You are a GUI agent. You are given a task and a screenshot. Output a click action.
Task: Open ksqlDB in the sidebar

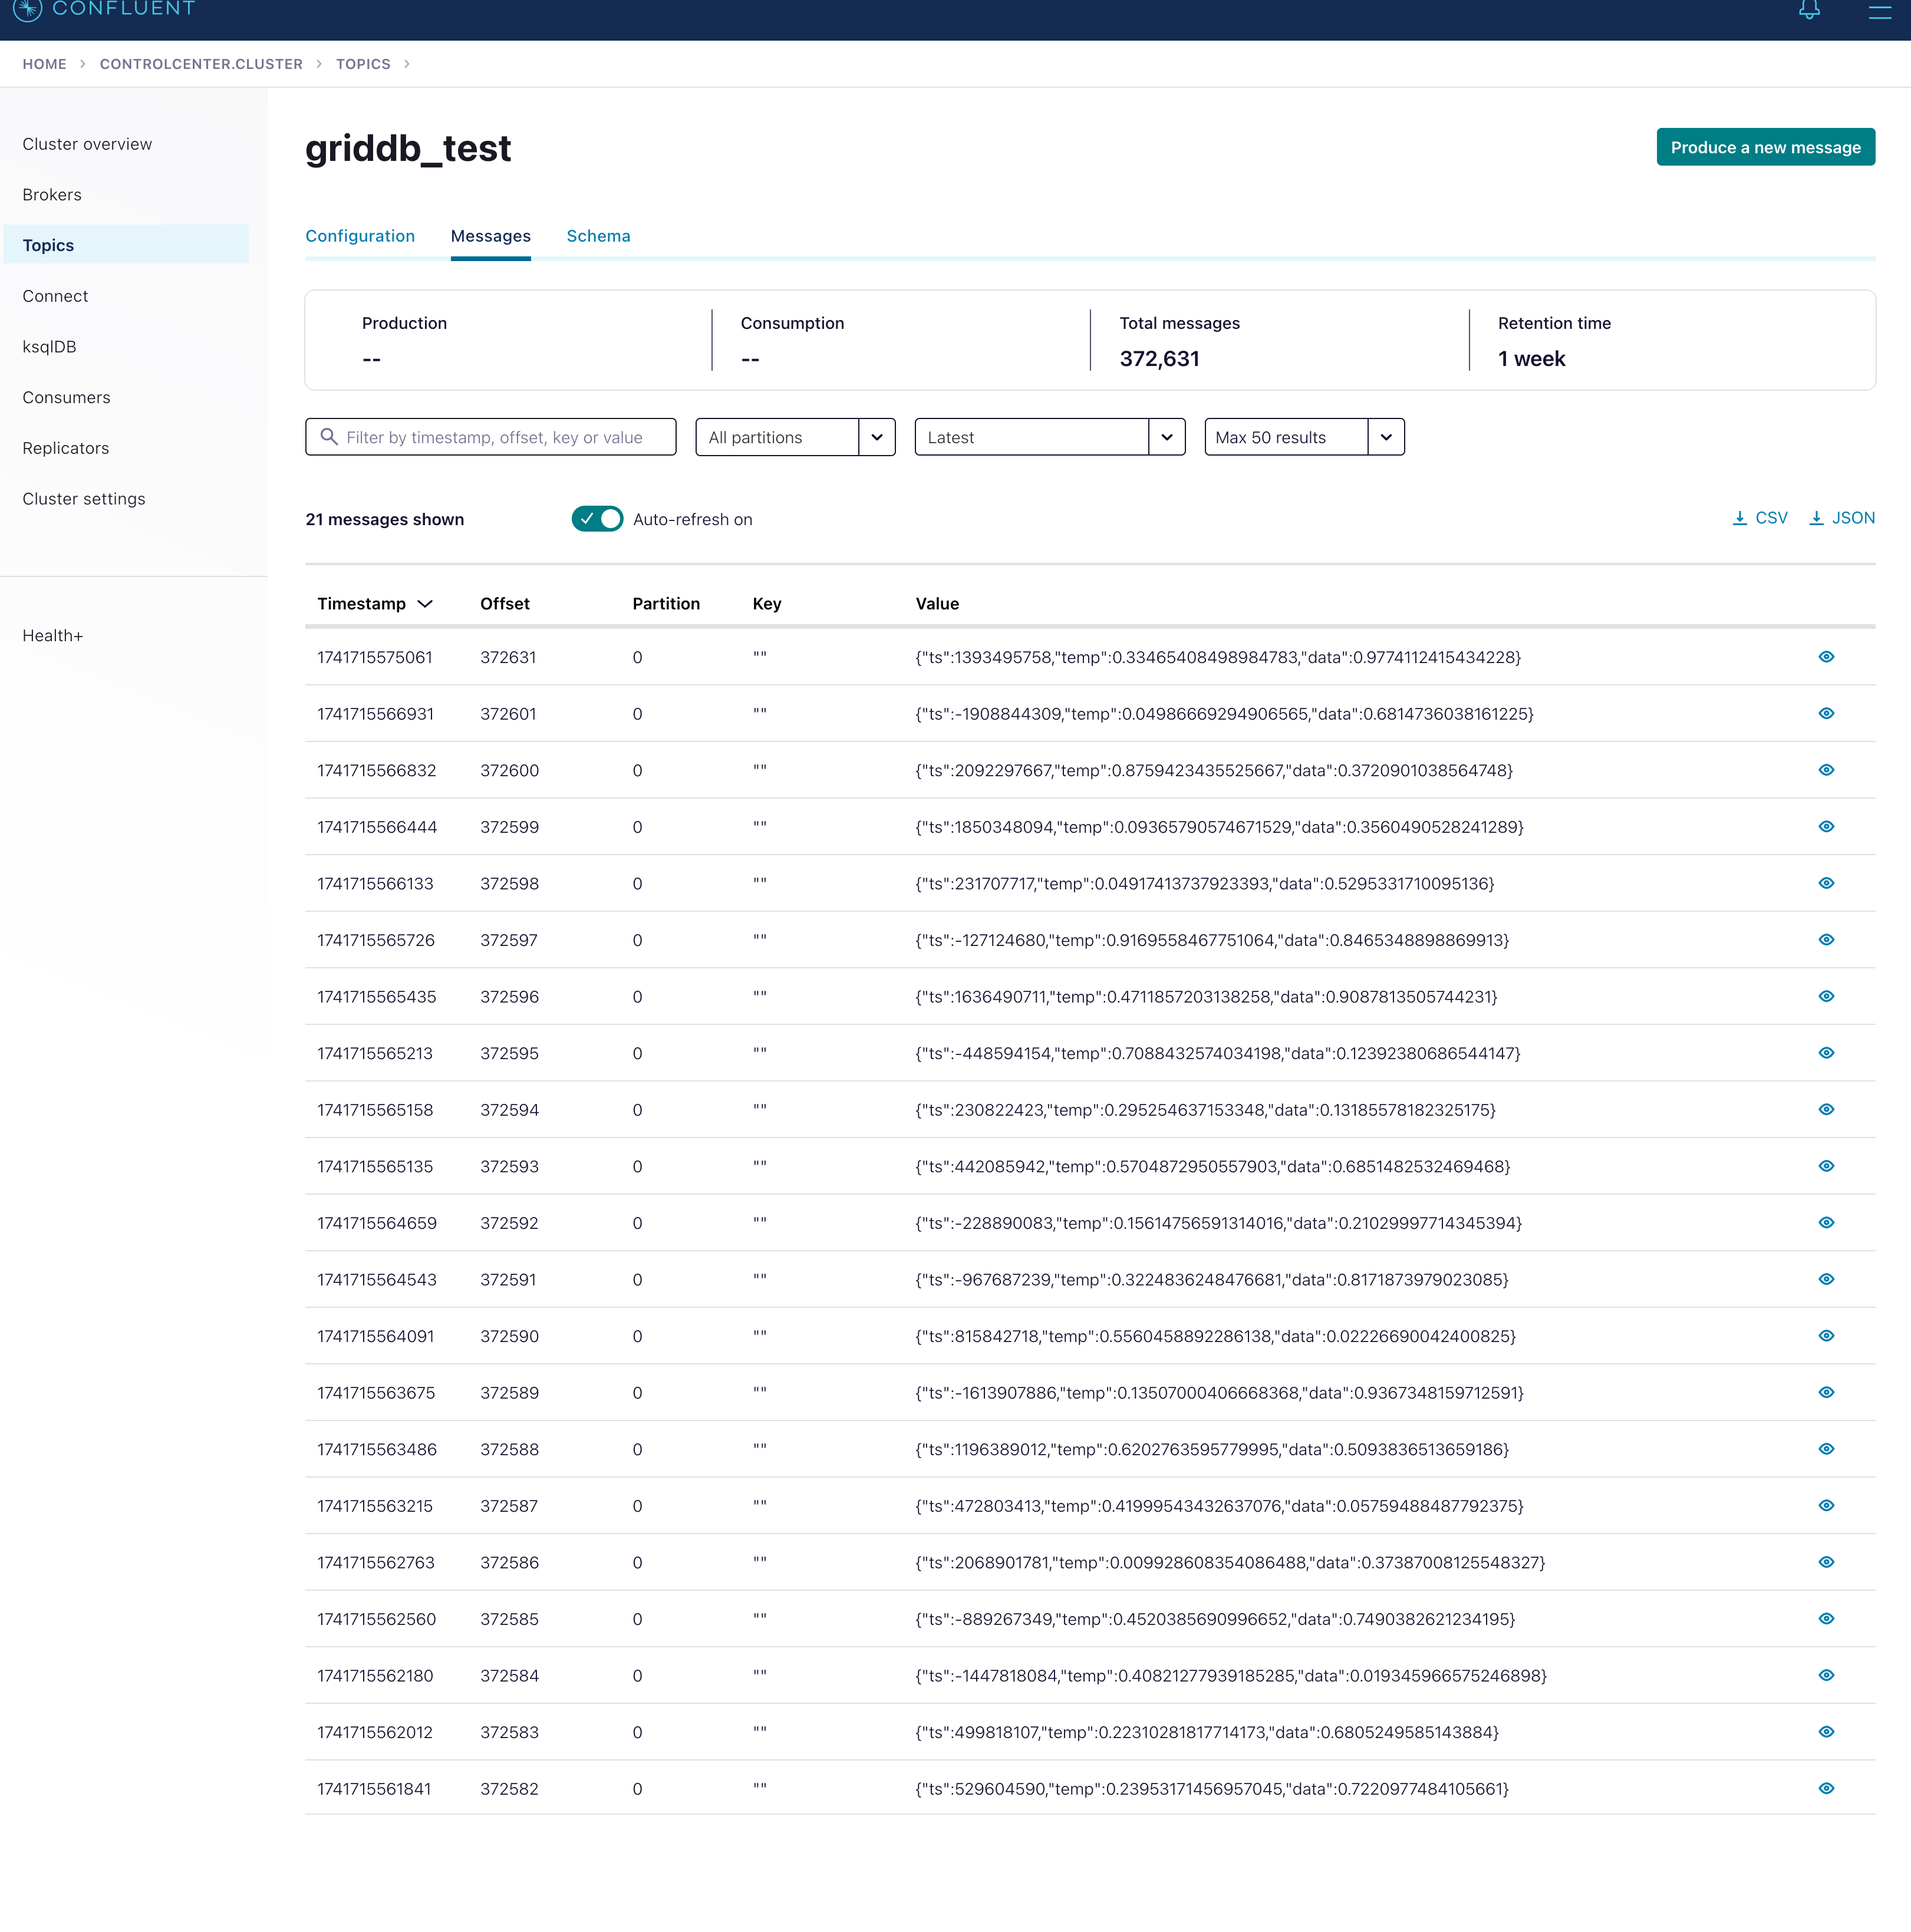[50, 347]
